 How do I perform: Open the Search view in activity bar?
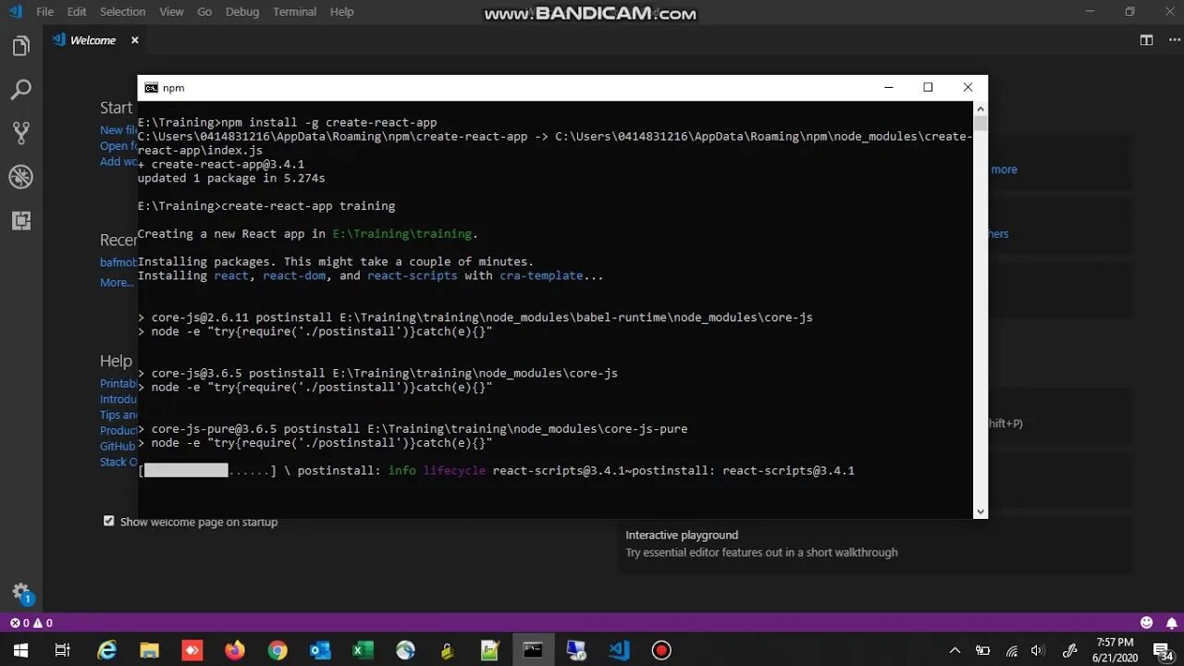coord(20,90)
